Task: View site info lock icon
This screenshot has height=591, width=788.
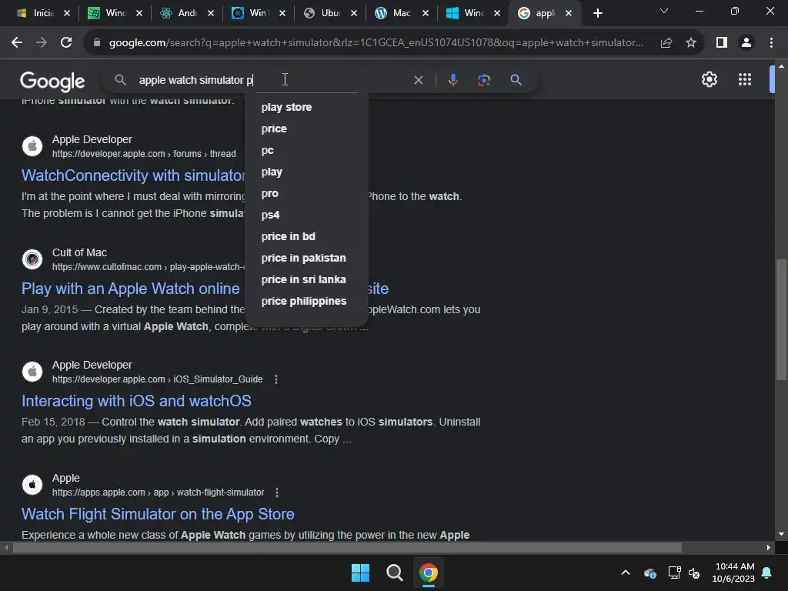Action: tap(97, 43)
